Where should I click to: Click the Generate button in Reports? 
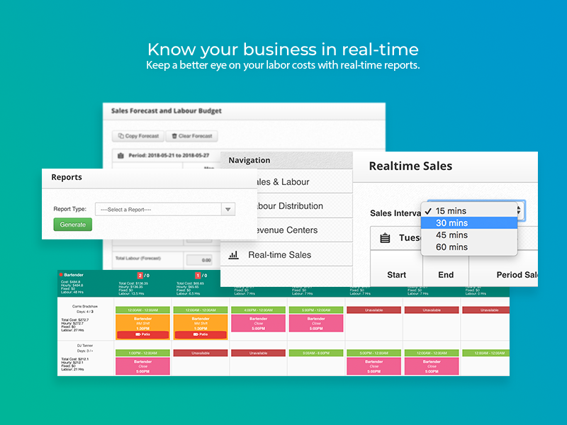tap(73, 225)
